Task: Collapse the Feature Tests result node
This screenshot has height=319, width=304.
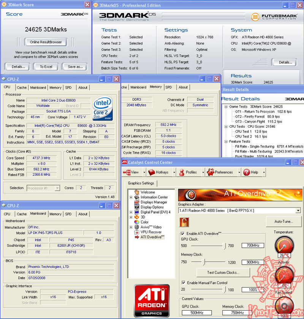Action: [x=226, y=141]
